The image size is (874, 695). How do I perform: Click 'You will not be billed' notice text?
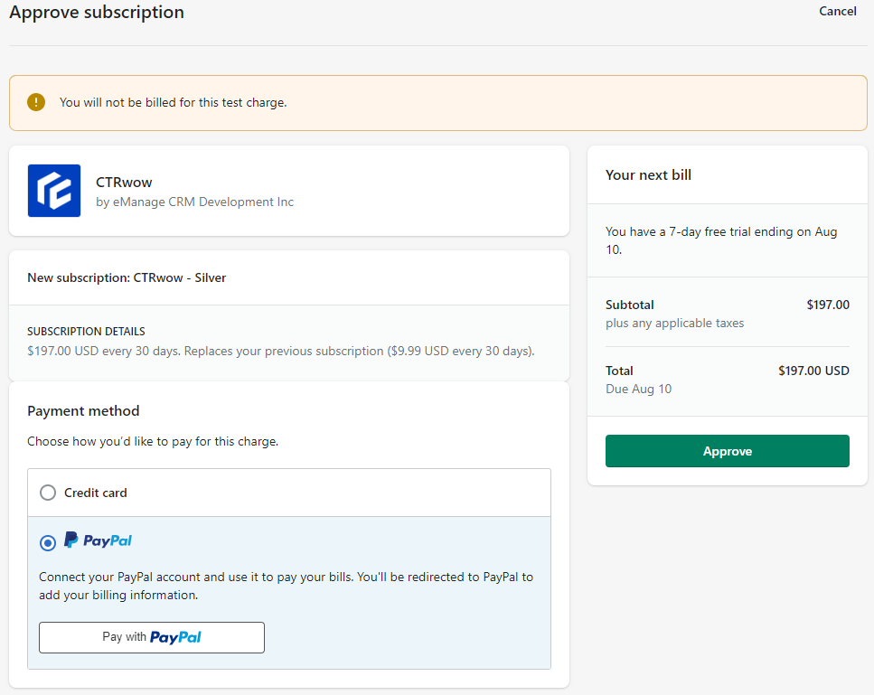coord(174,102)
